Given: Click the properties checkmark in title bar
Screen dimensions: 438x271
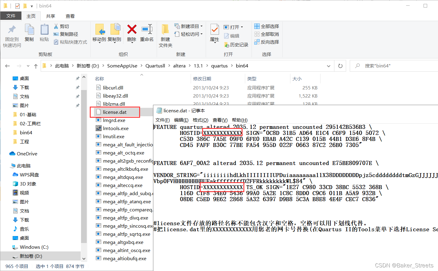Looking at the screenshot, I should 17,6.
